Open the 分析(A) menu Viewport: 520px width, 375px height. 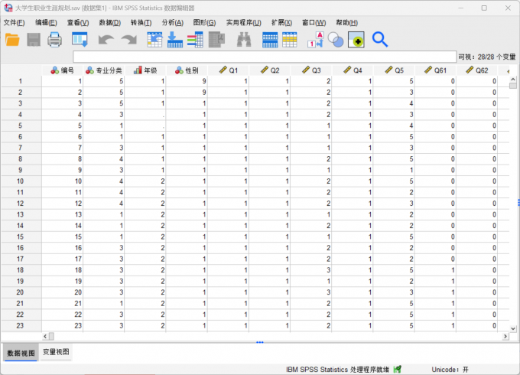pos(172,22)
